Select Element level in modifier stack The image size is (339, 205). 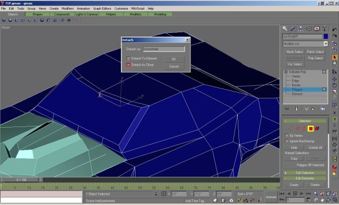297,94
